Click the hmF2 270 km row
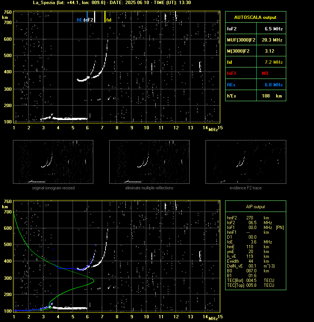 pyautogui.click(x=248, y=218)
